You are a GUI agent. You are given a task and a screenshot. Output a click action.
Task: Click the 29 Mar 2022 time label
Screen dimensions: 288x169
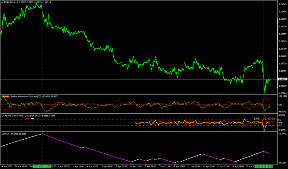(6, 166)
